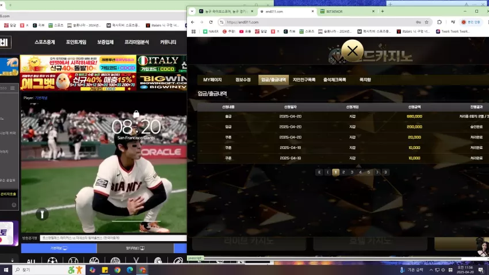Open the MY페이지 tab
The width and height of the screenshot is (489, 275).
point(212,80)
